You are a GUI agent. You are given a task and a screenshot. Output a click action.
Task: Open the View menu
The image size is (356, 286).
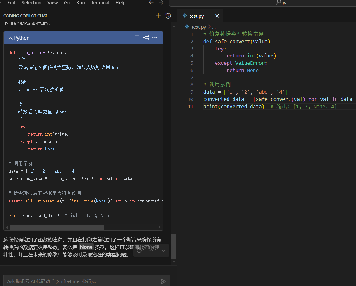[53, 3]
